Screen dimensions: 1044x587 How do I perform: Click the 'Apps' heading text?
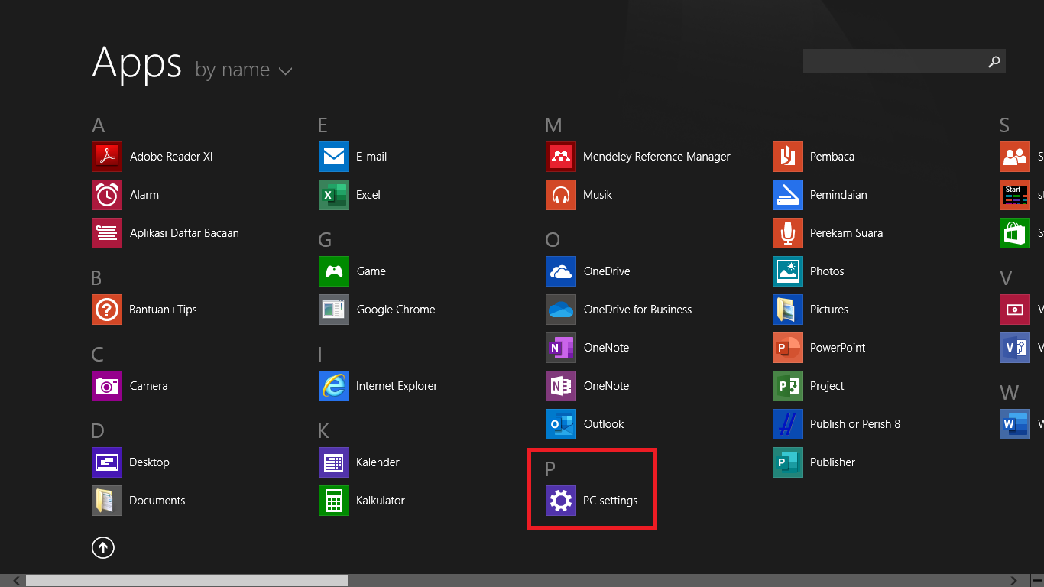tap(137, 63)
